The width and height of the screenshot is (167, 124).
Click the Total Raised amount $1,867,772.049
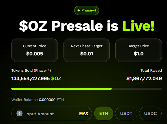(144, 78)
